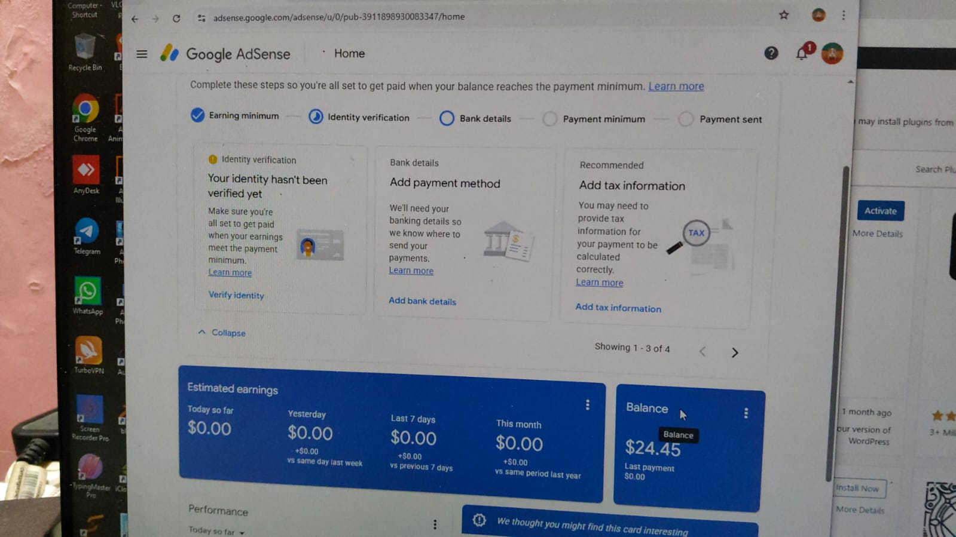Collapse the payment steps section

click(x=222, y=333)
